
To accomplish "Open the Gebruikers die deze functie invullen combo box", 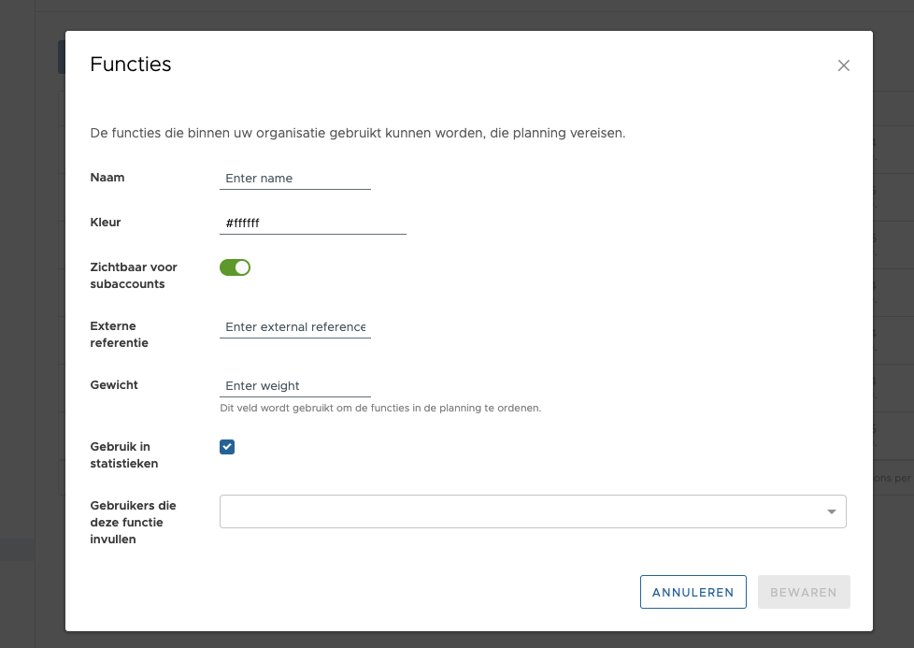I will click(521, 511).
